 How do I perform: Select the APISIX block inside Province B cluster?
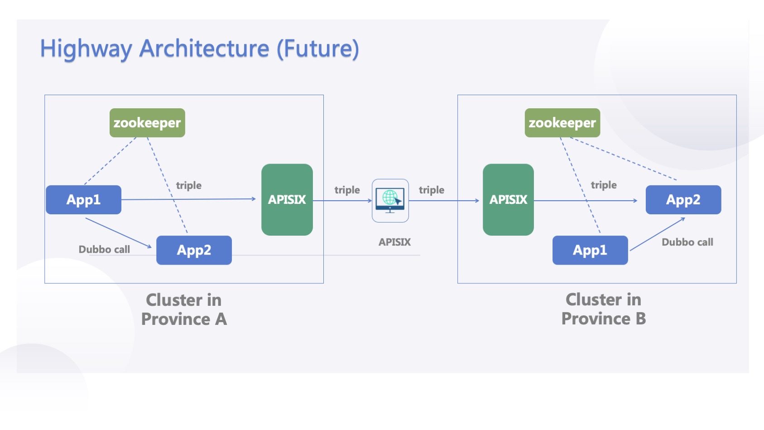click(x=508, y=199)
